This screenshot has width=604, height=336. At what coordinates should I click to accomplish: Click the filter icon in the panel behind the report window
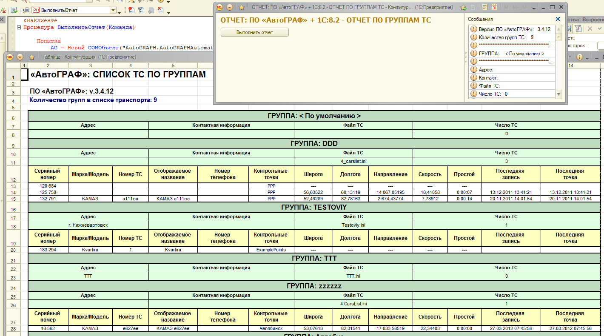click(578, 28)
